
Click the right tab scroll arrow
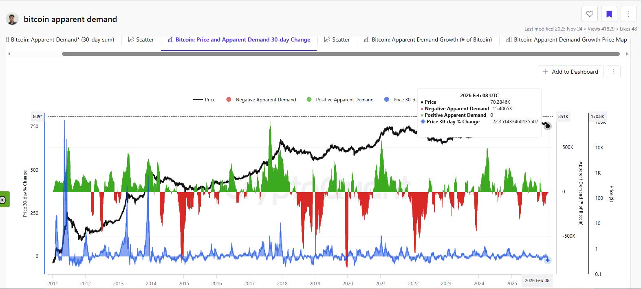coord(627,54)
